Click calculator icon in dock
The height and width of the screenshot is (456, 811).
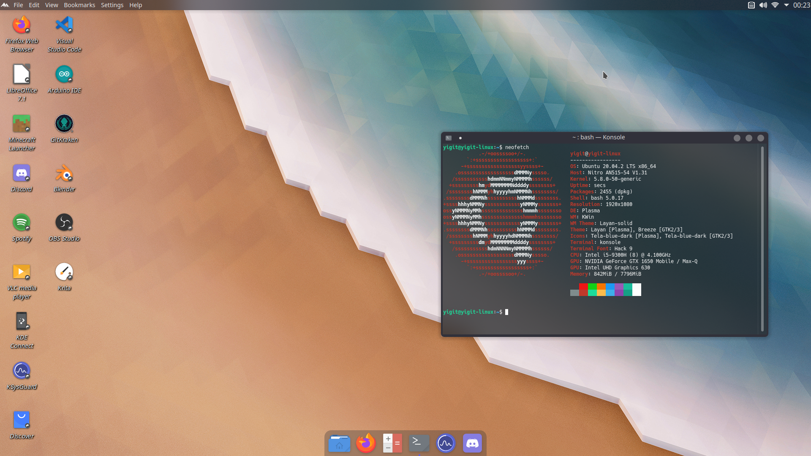point(392,443)
